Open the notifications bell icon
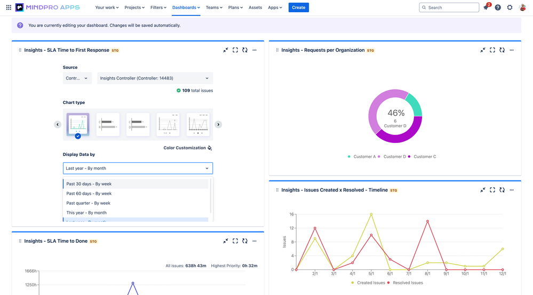The image size is (533, 295). click(x=486, y=7)
